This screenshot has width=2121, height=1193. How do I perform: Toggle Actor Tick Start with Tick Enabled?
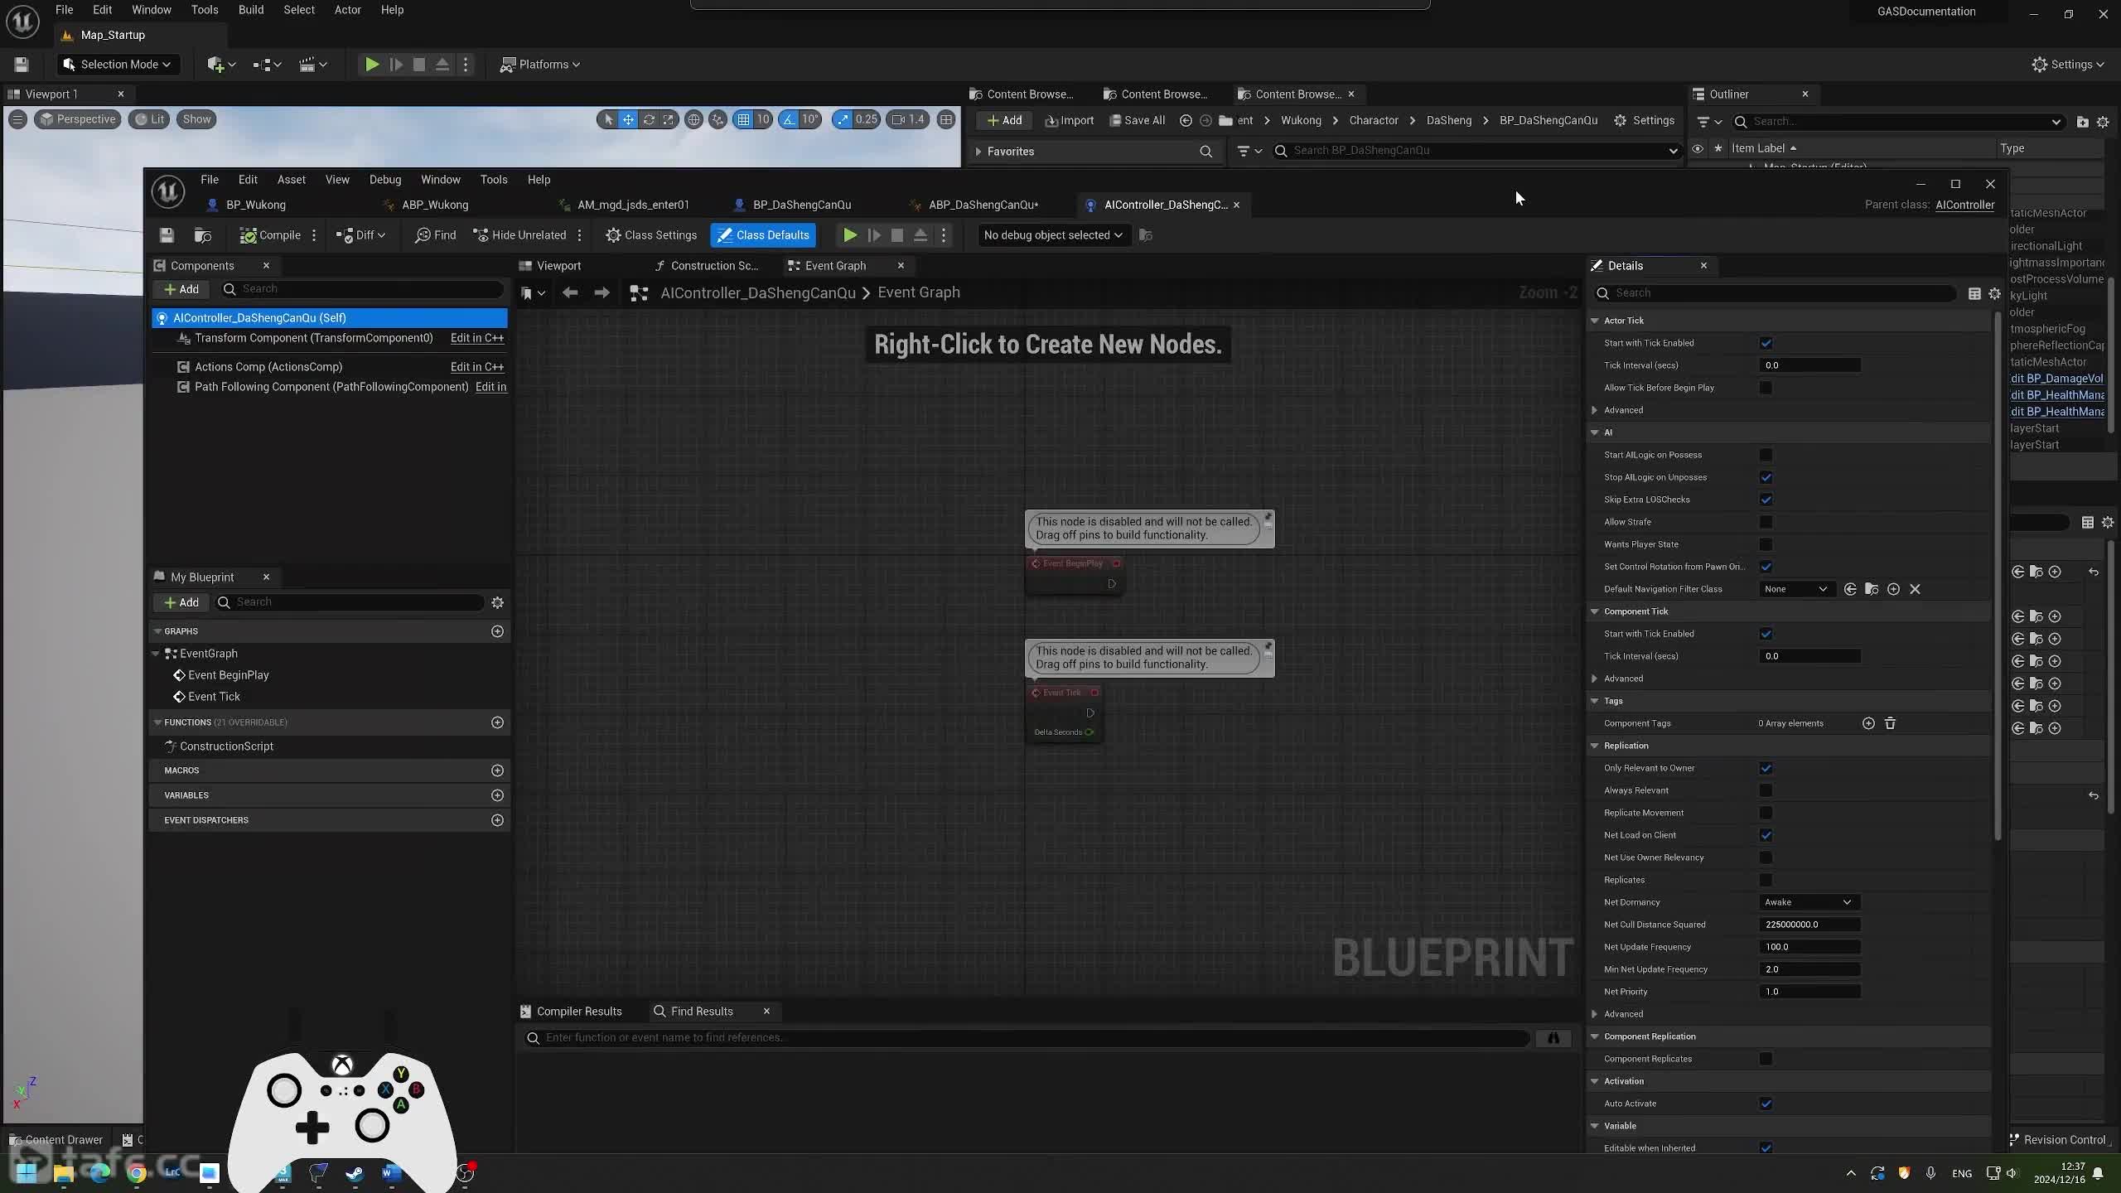click(1766, 343)
